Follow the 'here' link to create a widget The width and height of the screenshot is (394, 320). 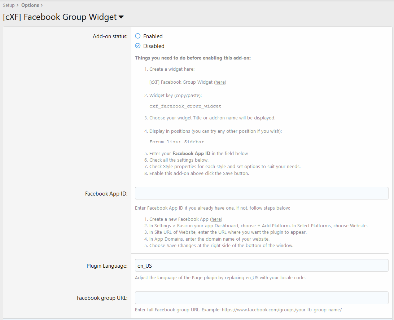coord(220,82)
